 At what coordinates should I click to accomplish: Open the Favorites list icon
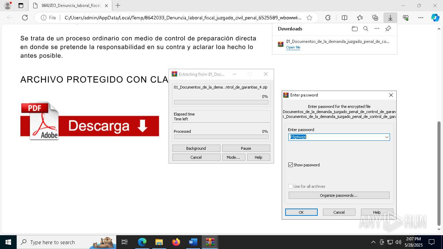tap(360, 18)
